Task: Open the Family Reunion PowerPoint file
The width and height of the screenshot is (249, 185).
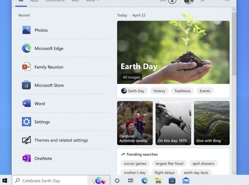Action: tap(64, 67)
